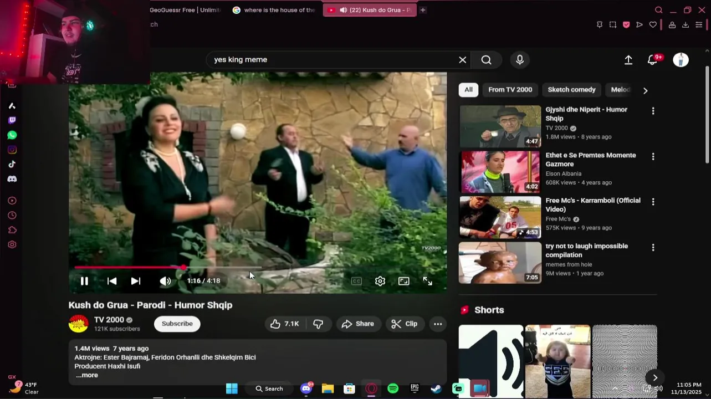Select the "Sketch comedy" filter chip
This screenshot has height=399, width=711.
coord(572,90)
